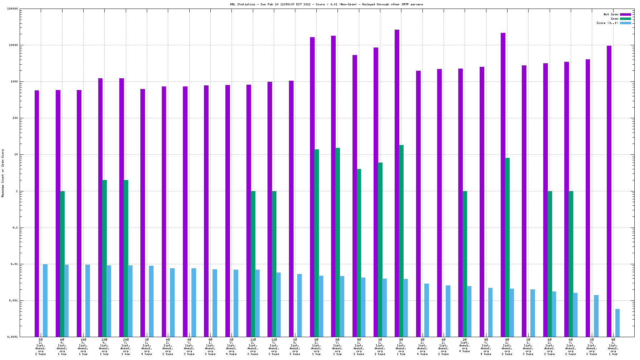The image size is (640, 360).
Task: Select the '14@ 3.list.dnswl.org 1 hop' axis label
Action: tap(83, 347)
